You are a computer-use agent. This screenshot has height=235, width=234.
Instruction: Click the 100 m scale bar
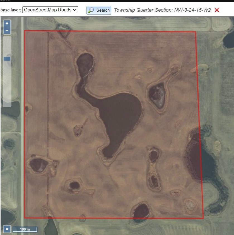coord(25,229)
